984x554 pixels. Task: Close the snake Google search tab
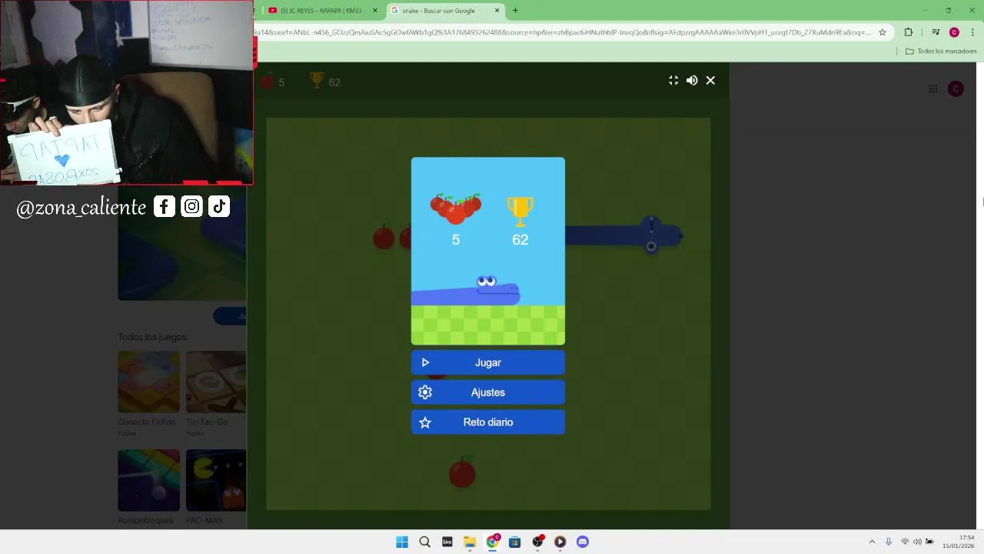(x=497, y=11)
